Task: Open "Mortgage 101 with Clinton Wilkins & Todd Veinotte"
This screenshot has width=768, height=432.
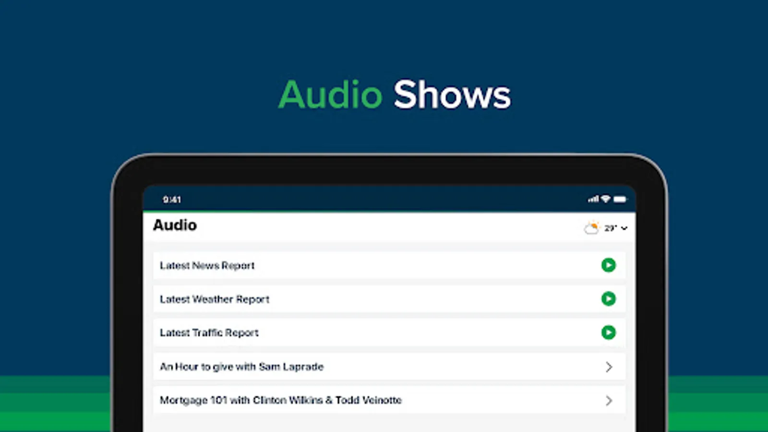Action: (x=389, y=400)
